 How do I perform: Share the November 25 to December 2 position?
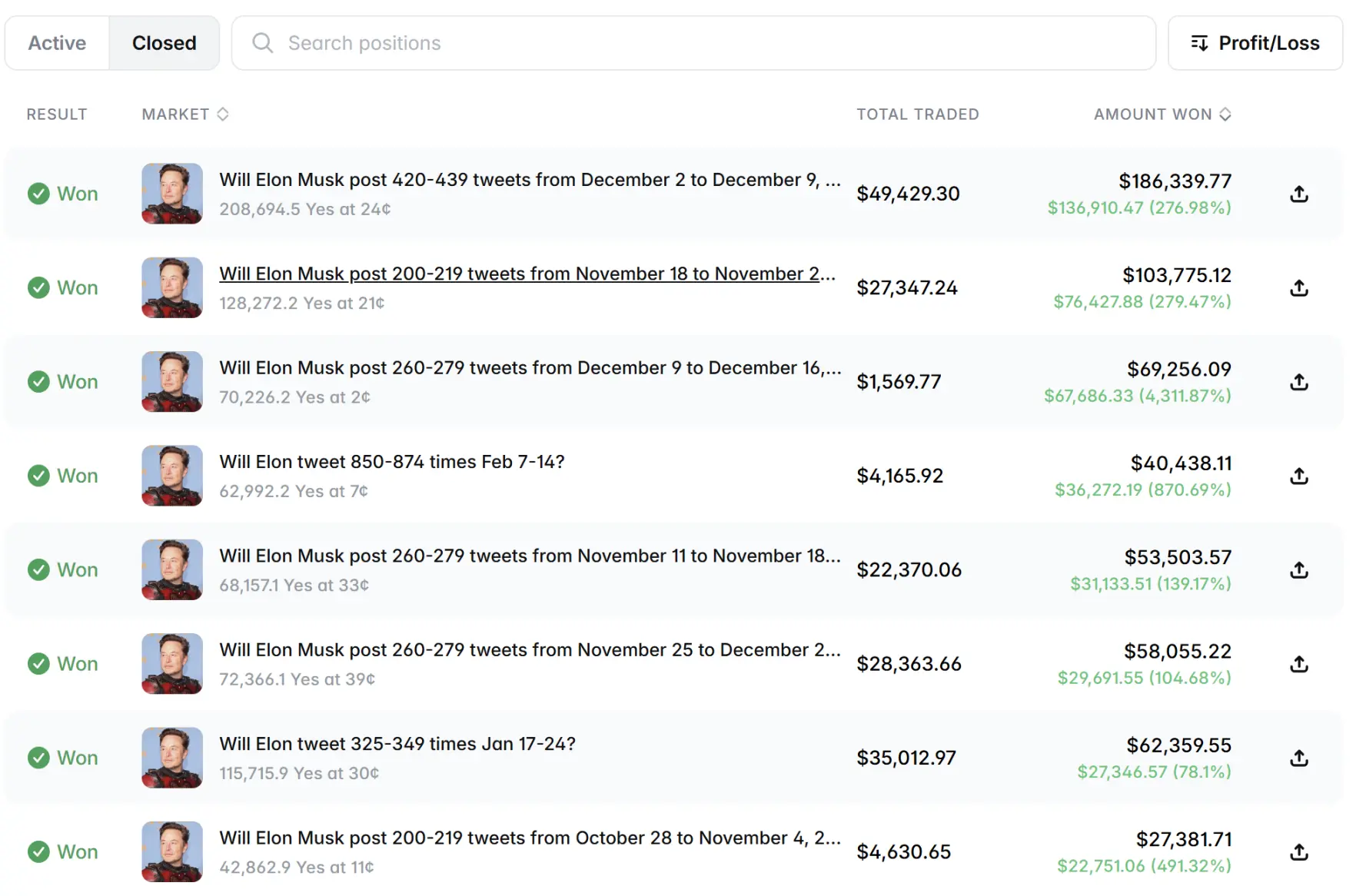(1298, 664)
